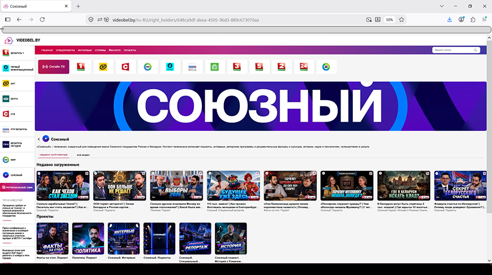Open the Союзный Подкасты project
Viewport: 492px width, 275px height.
[159, 239]
